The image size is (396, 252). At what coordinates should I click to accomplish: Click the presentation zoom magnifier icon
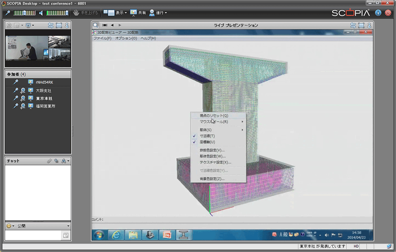pyautogui.click(x=95, y=25)
